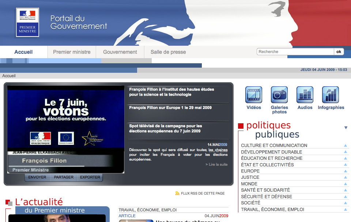Open the Infographies icon
This screenshot has height=222, width=351.
pyautogui.click(x=330, y=95)
